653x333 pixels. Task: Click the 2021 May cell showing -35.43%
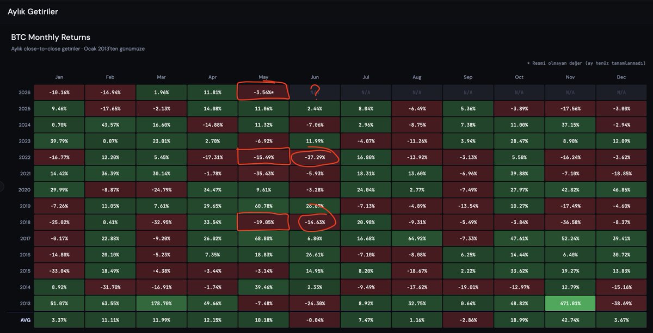[263, 174]
